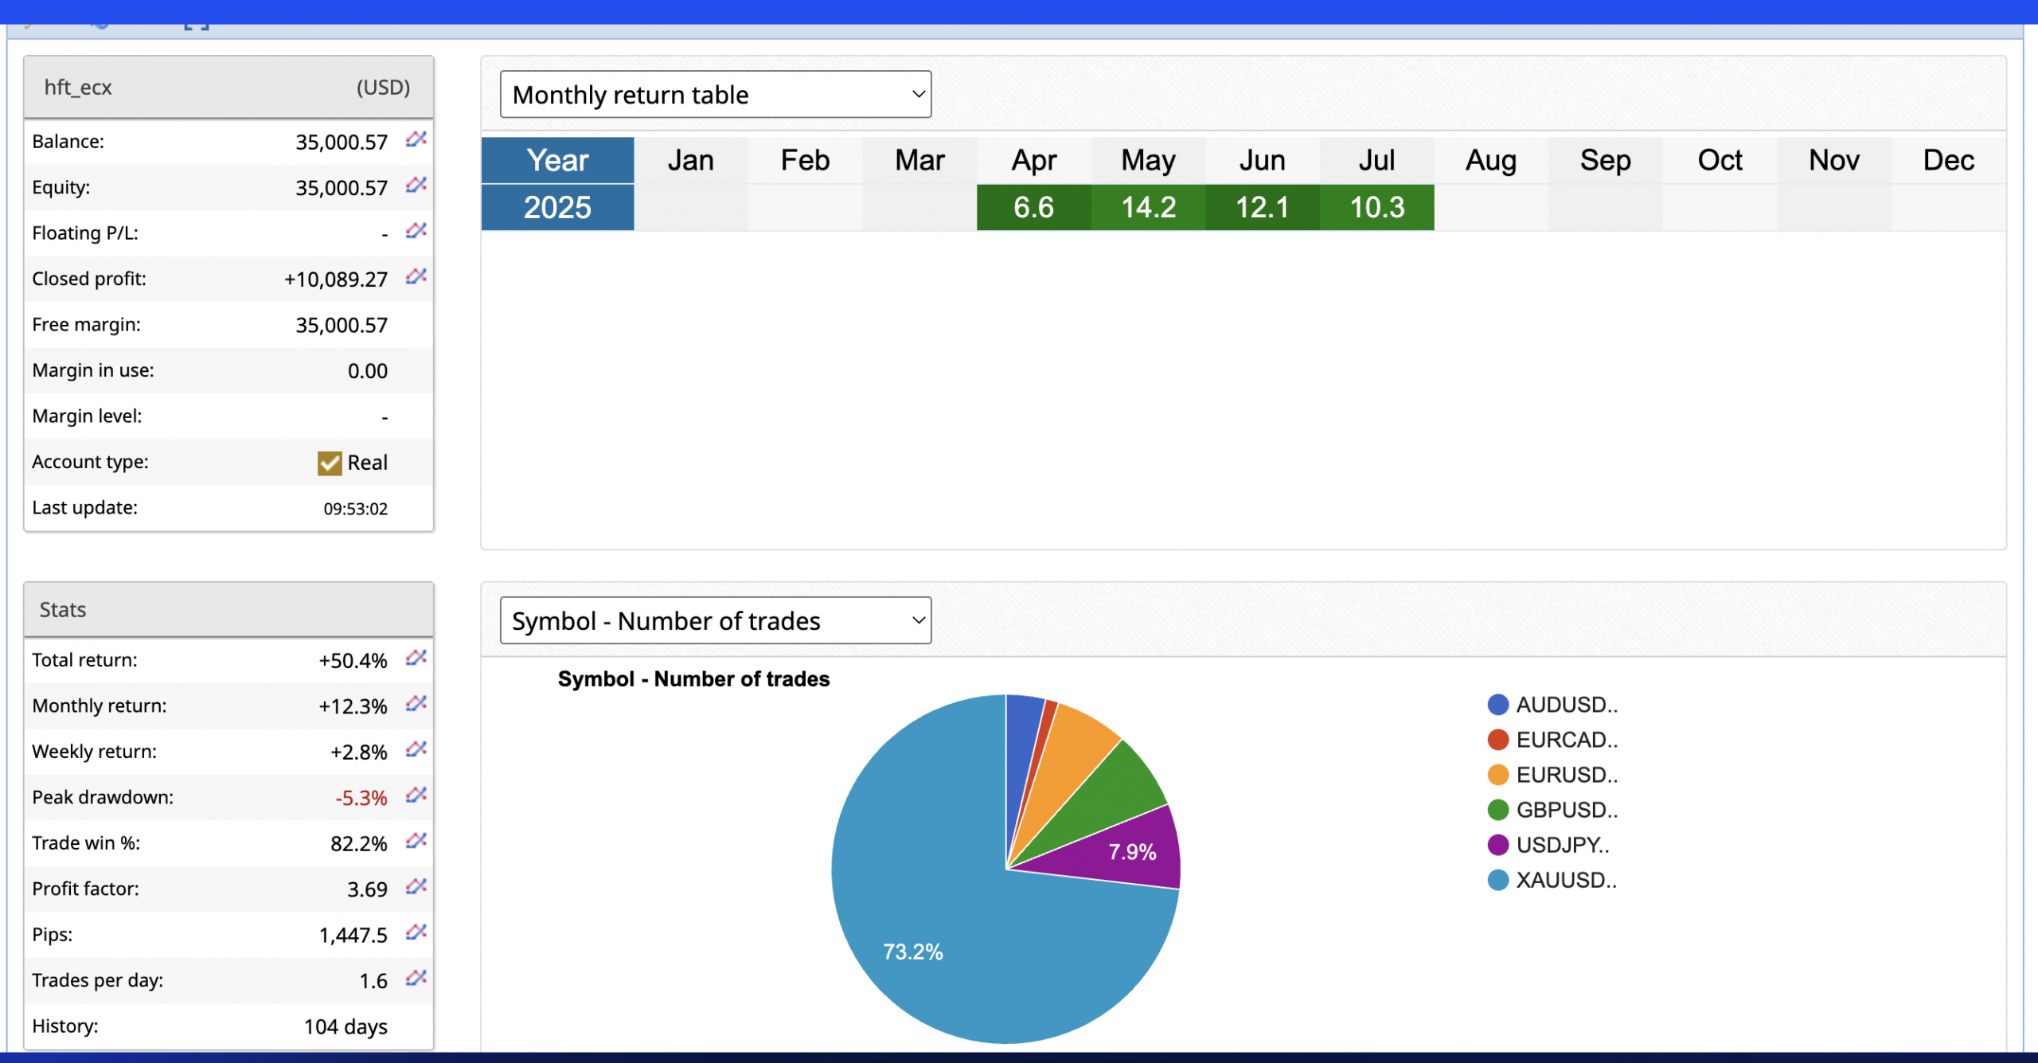This screenshot has height=1063, width=2038.
Task: Click the Trades per day chart icon
Action: click(416, 979)
